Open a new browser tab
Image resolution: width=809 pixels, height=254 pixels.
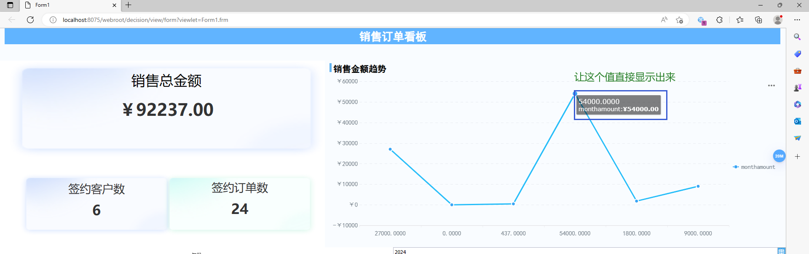coord(129,5)
